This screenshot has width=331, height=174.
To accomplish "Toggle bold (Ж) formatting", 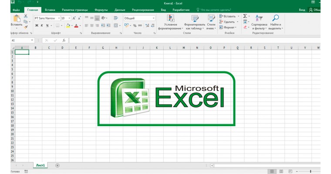I will coord(36,26).
